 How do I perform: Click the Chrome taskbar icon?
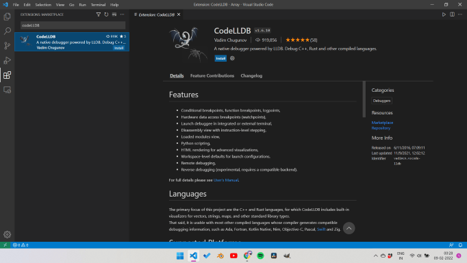[247, 255]
